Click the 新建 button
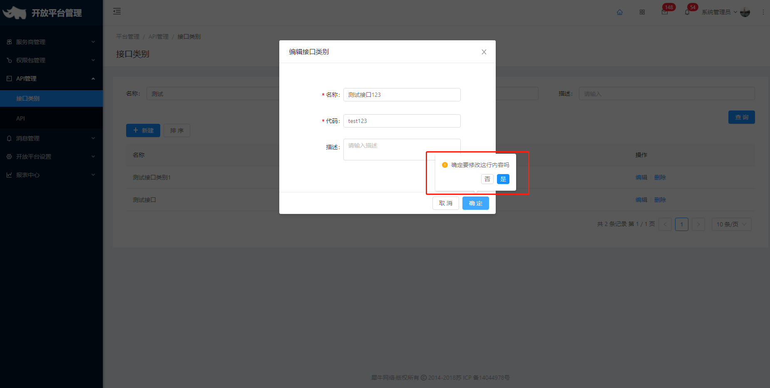The height and width of the screenshot is (388, 770). (143, 130)
